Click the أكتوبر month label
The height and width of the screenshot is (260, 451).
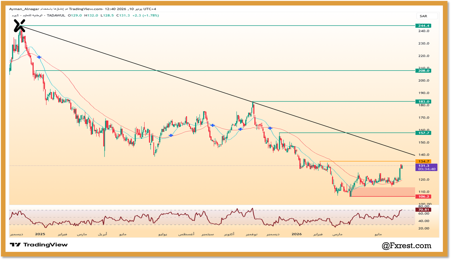tap(229, 234)
